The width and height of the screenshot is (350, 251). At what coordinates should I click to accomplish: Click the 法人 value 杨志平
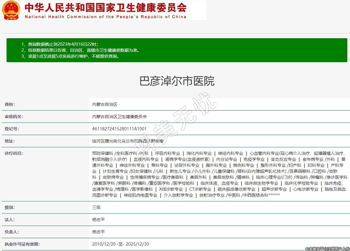[99, 220]
